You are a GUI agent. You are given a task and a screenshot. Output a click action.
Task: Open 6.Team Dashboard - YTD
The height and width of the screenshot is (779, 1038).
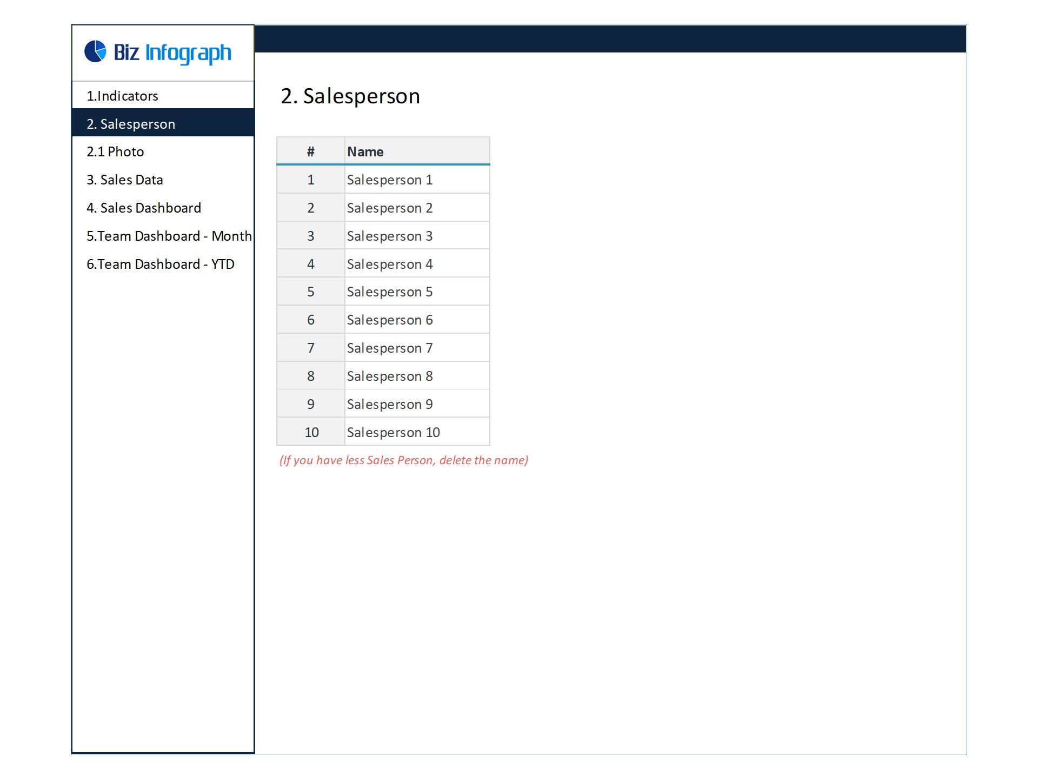coord(163,264)
